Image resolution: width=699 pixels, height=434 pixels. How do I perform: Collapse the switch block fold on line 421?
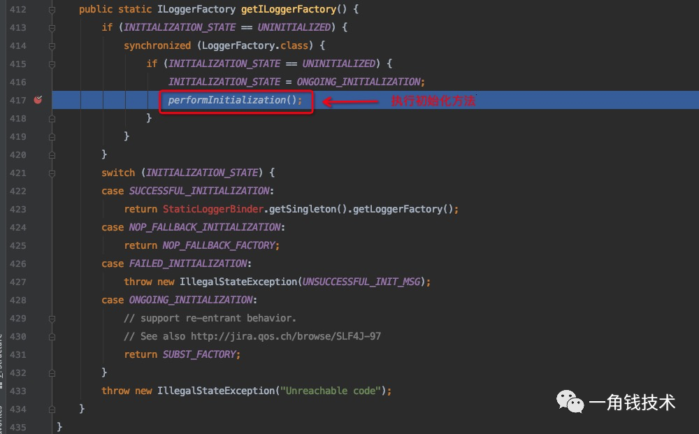tap(52, 173)
